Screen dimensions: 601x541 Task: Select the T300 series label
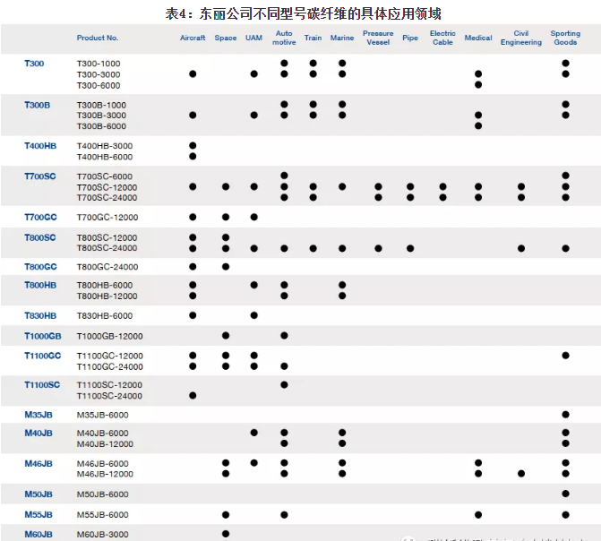[x=34, y=64]
